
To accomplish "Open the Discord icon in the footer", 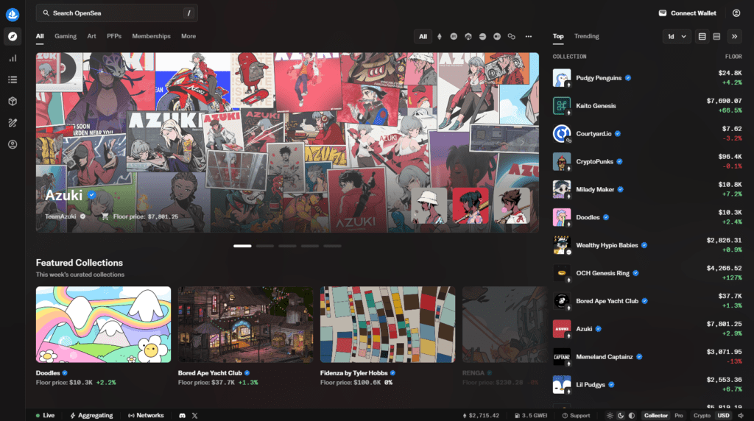I will pyautogui.click(x=183, y=416).
